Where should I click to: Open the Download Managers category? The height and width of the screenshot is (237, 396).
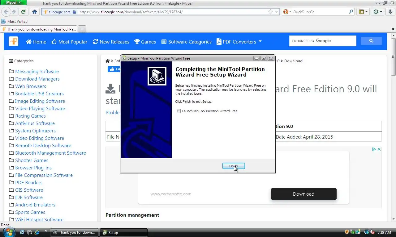[37, 79]
